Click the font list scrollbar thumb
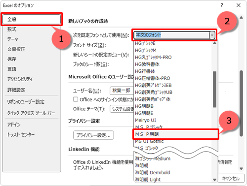The height and width of the screenshot is (186, 247). pos(214,90)
